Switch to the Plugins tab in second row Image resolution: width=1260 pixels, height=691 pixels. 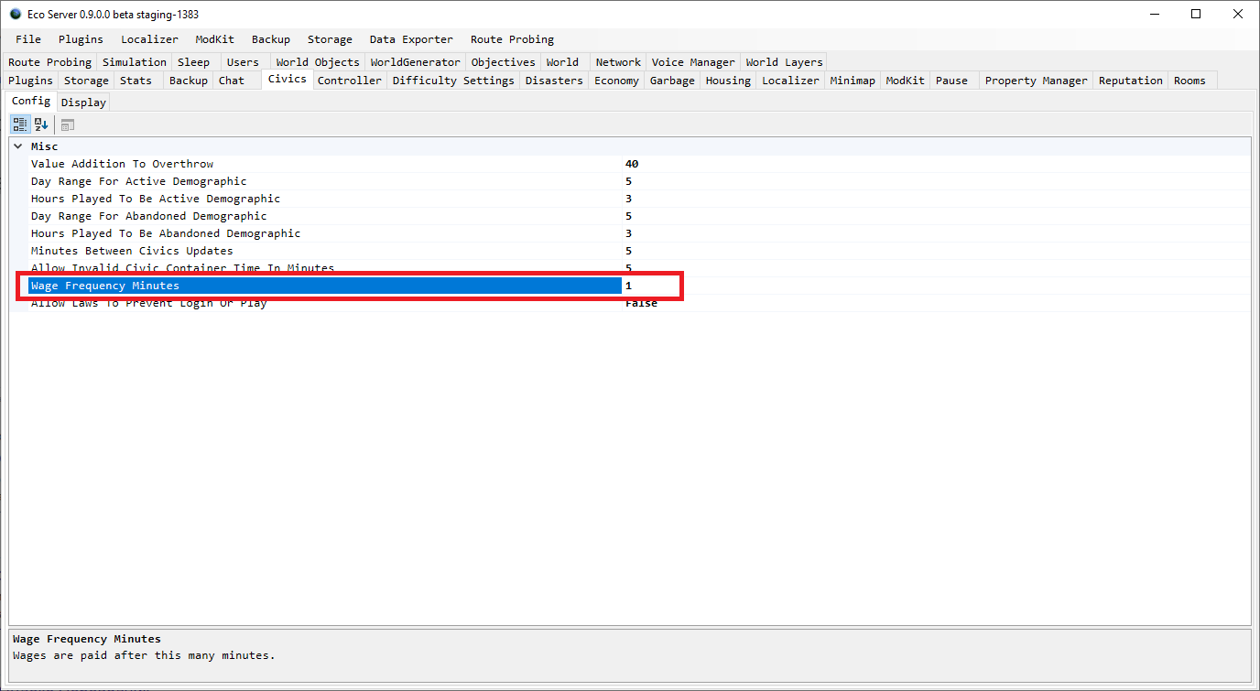point(30,81)
